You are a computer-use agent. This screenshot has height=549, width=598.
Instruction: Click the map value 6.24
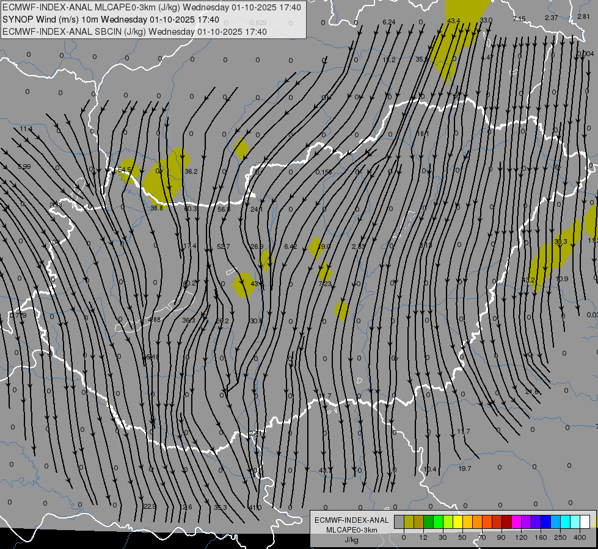click(x=389, y=22)
